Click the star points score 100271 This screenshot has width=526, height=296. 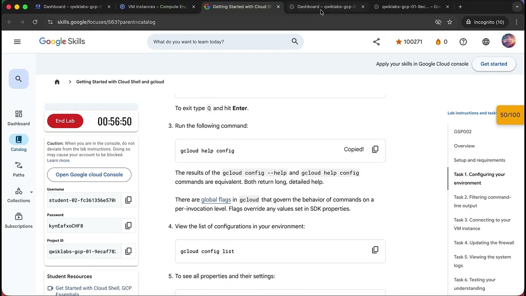[x=409, y=42]
